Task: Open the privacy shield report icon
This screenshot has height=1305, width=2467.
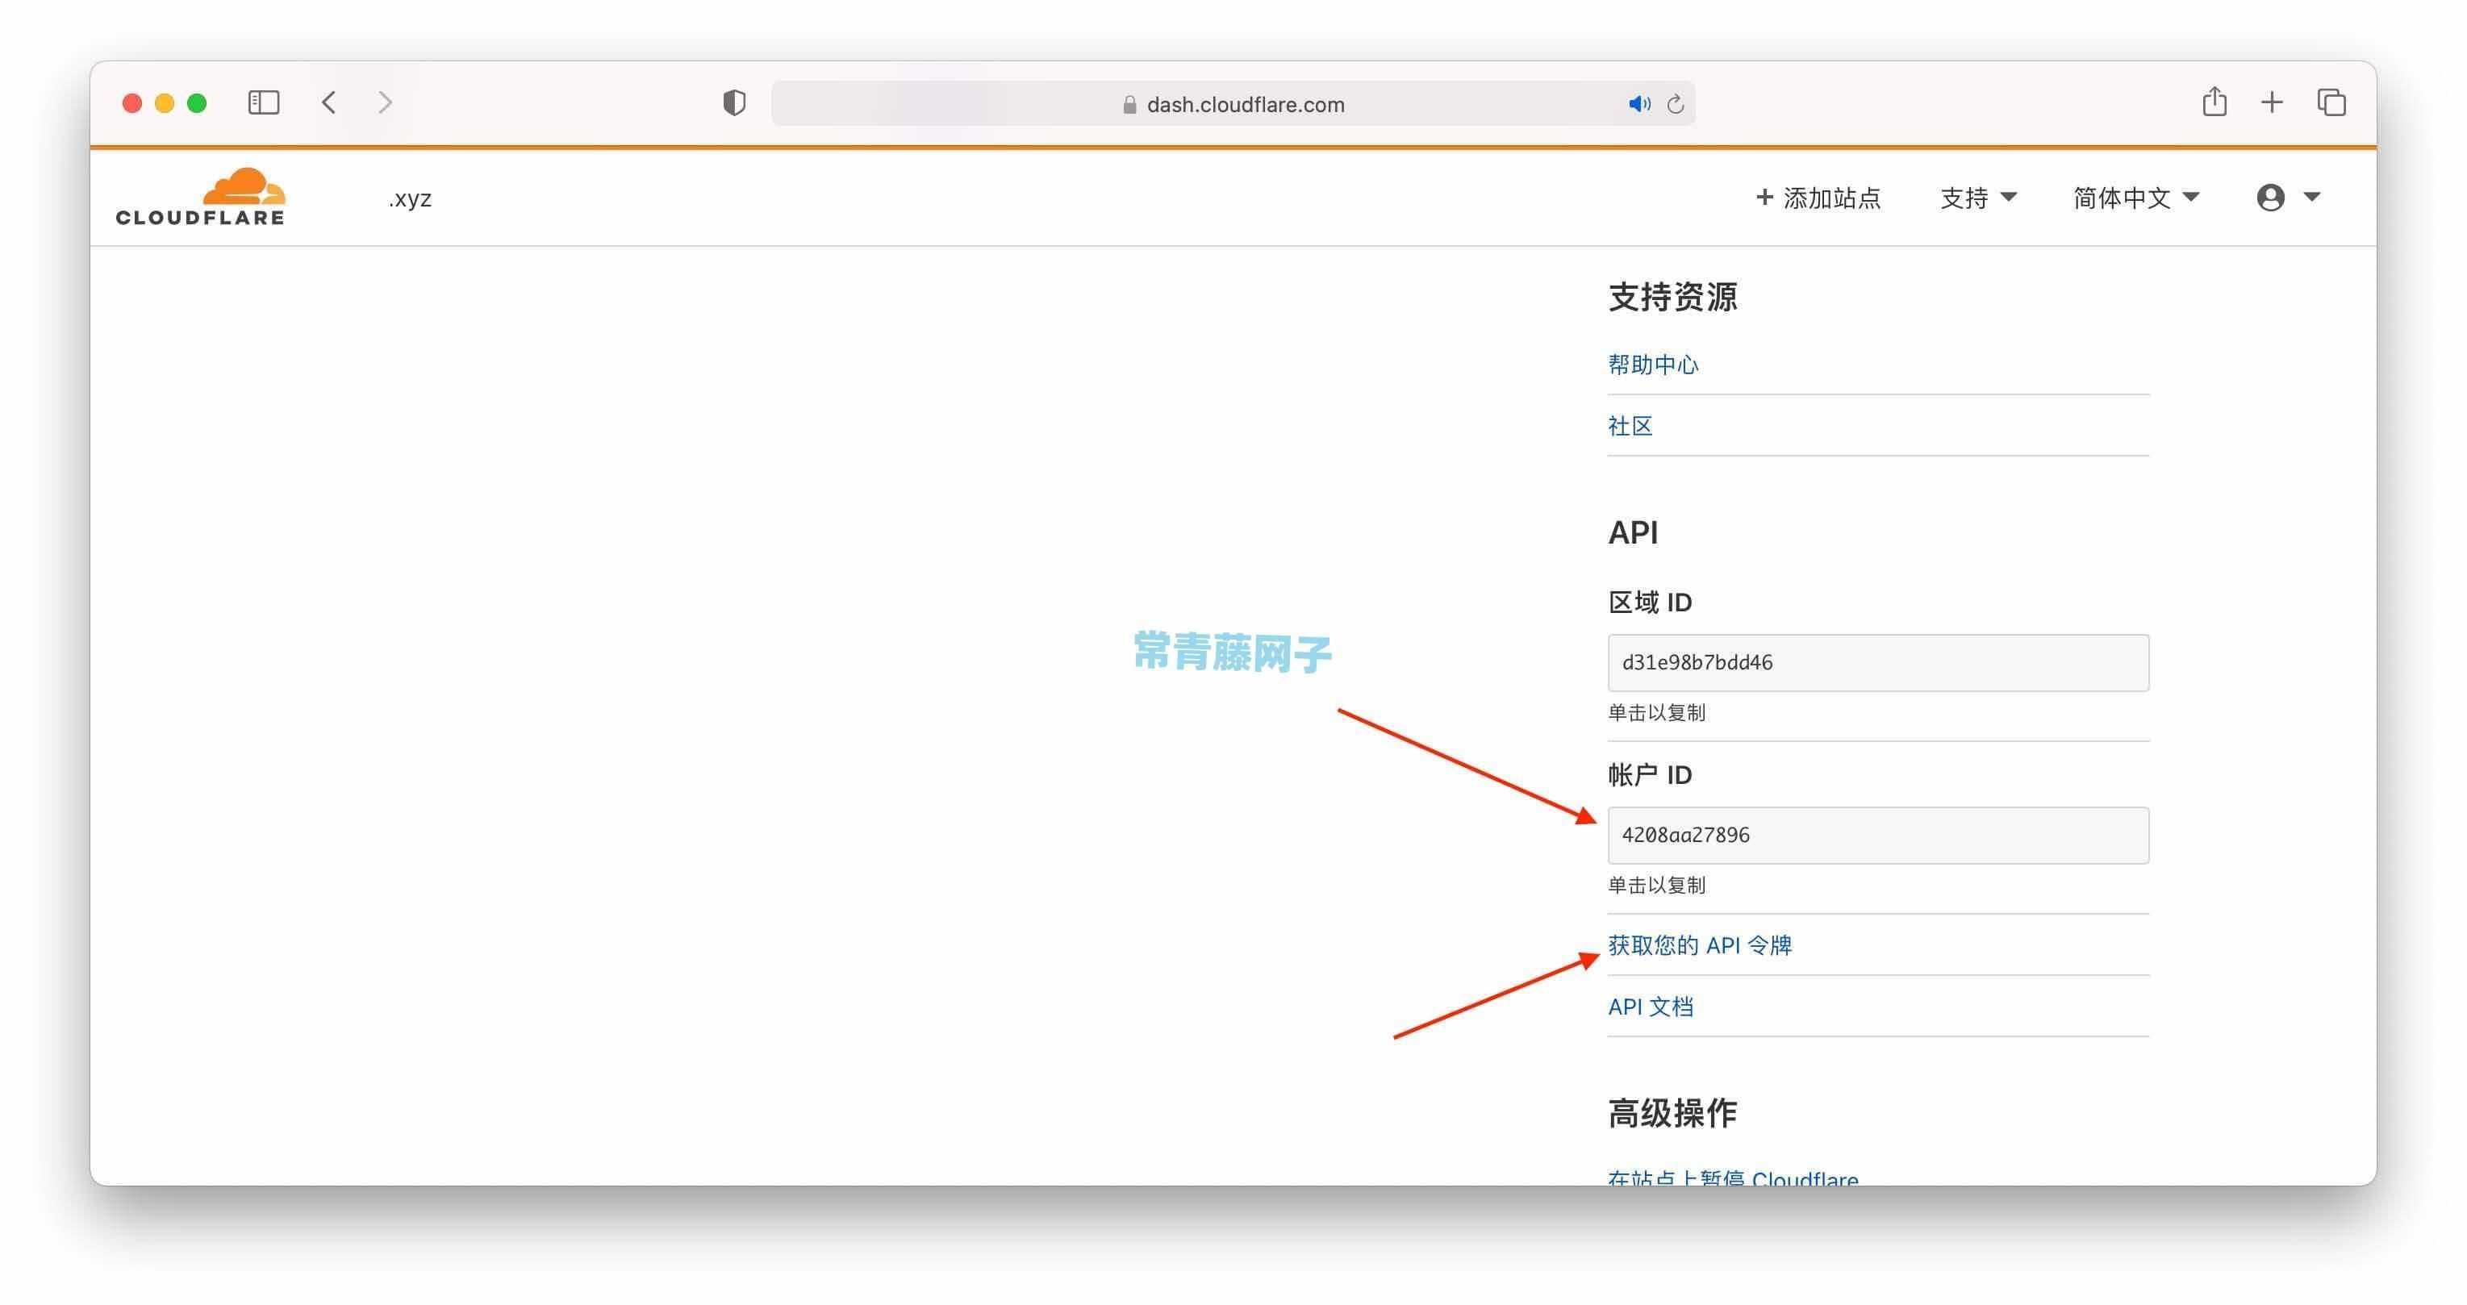Action: click(735, 102)
